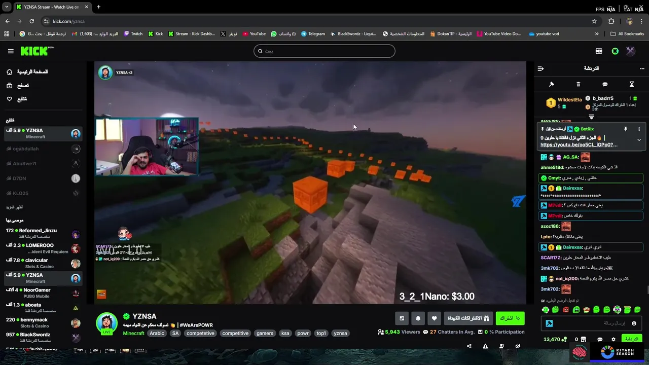Open chat settings gear icon
Screen dimensions: 649x365
pyautogui.click(x=613, y=339)
